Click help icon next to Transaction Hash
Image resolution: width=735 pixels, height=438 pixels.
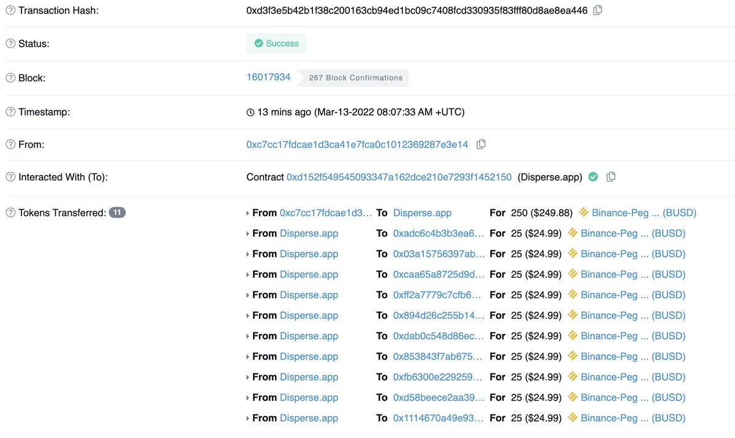(x=10, y=10)
